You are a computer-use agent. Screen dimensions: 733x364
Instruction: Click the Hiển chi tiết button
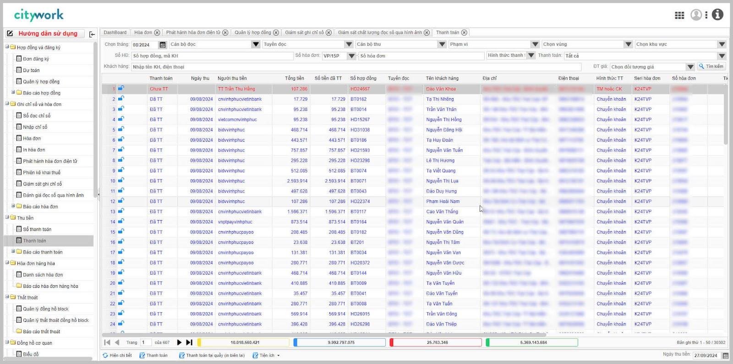[x=117, y=355]
